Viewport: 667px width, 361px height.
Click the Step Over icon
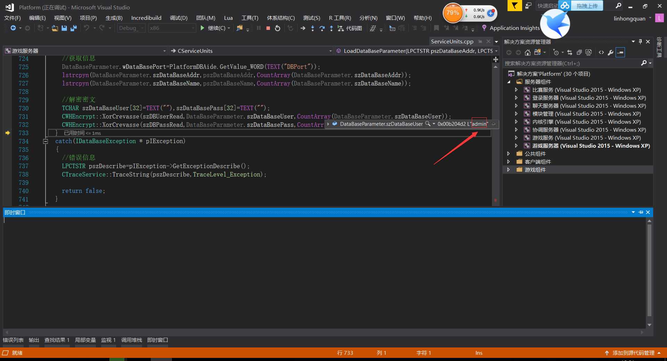(x=322, y=28)
